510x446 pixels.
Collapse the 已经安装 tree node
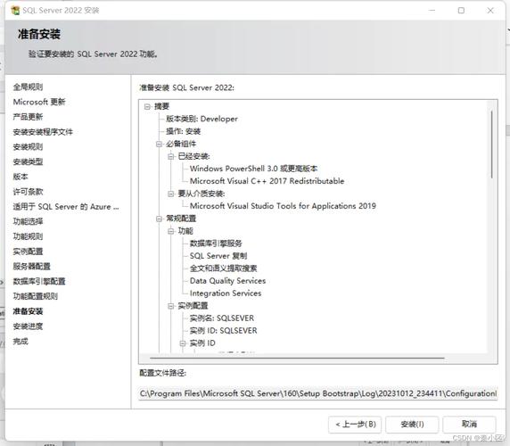click(x=171, y=156)
